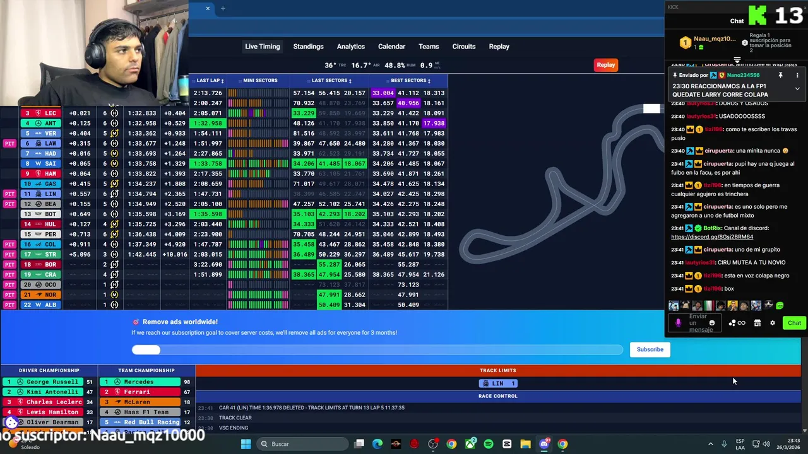Open the Analytics tab
The image size is (808, 454).
(x=350, y=46)
